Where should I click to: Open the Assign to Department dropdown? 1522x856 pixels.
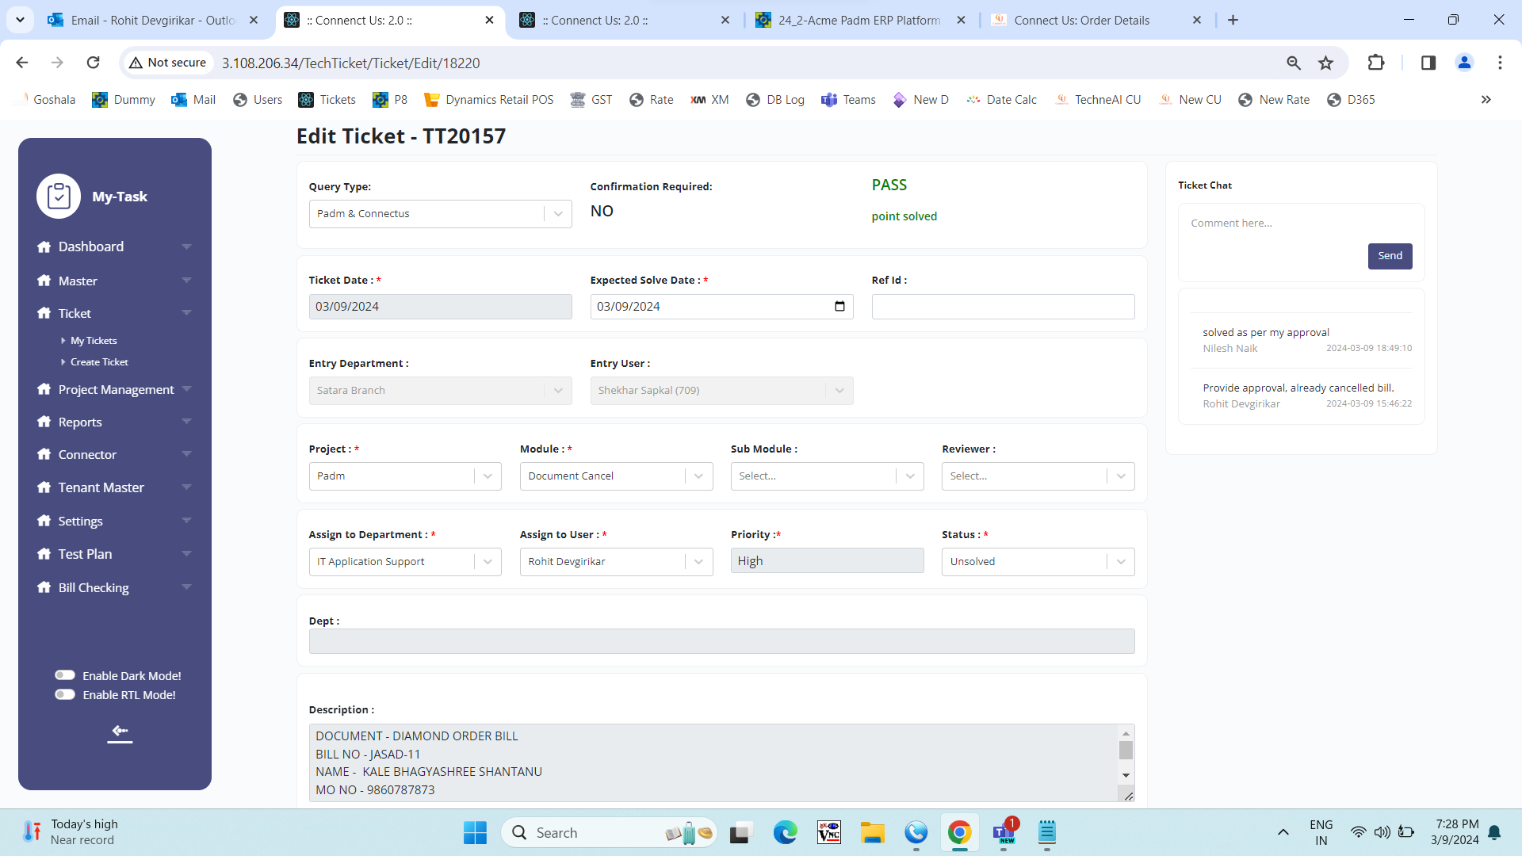(405, 562)
